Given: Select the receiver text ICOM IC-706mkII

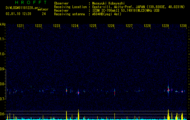Looking at the screenshot, I should coord(106,10).
